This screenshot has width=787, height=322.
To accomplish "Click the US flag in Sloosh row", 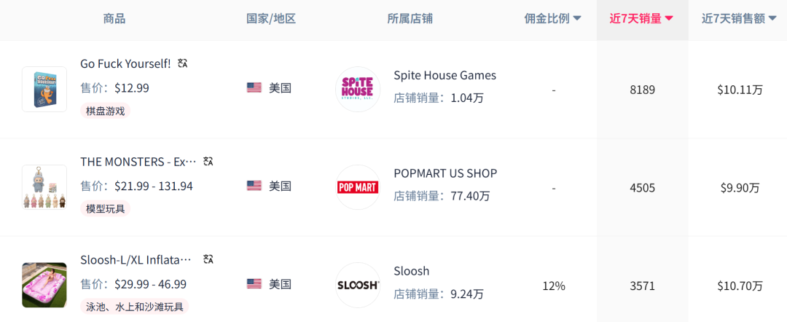I will point(254,284).
